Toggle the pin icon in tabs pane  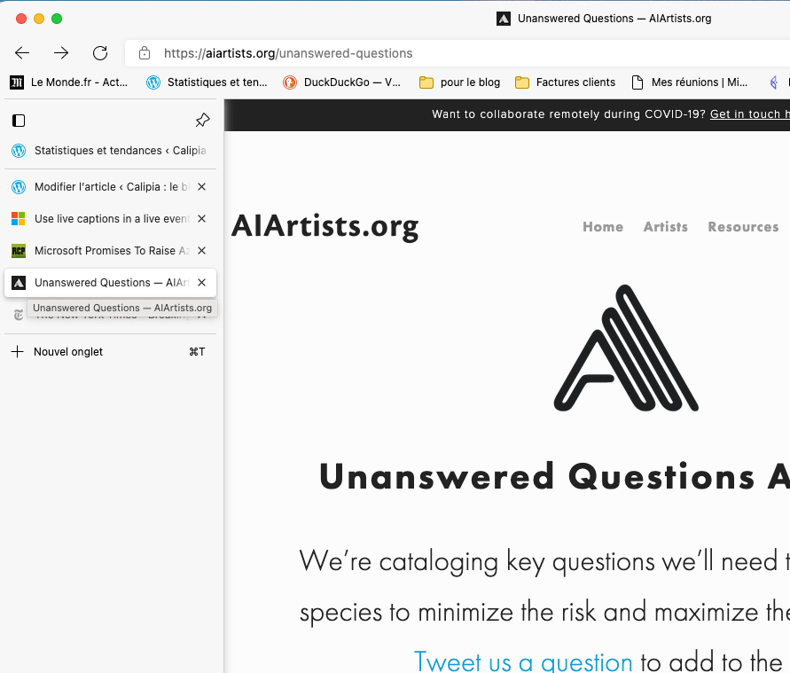tap(202, 121)
